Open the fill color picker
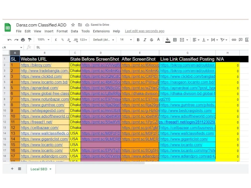The width and height of the screenshot is (251, 188). 168,40
